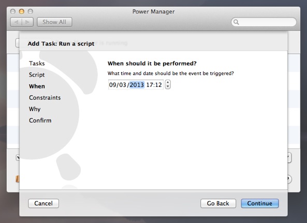Click the Continue button
The height and width of the screenshot is (223, 307).
pyautogui.click(x=260, y=203)
